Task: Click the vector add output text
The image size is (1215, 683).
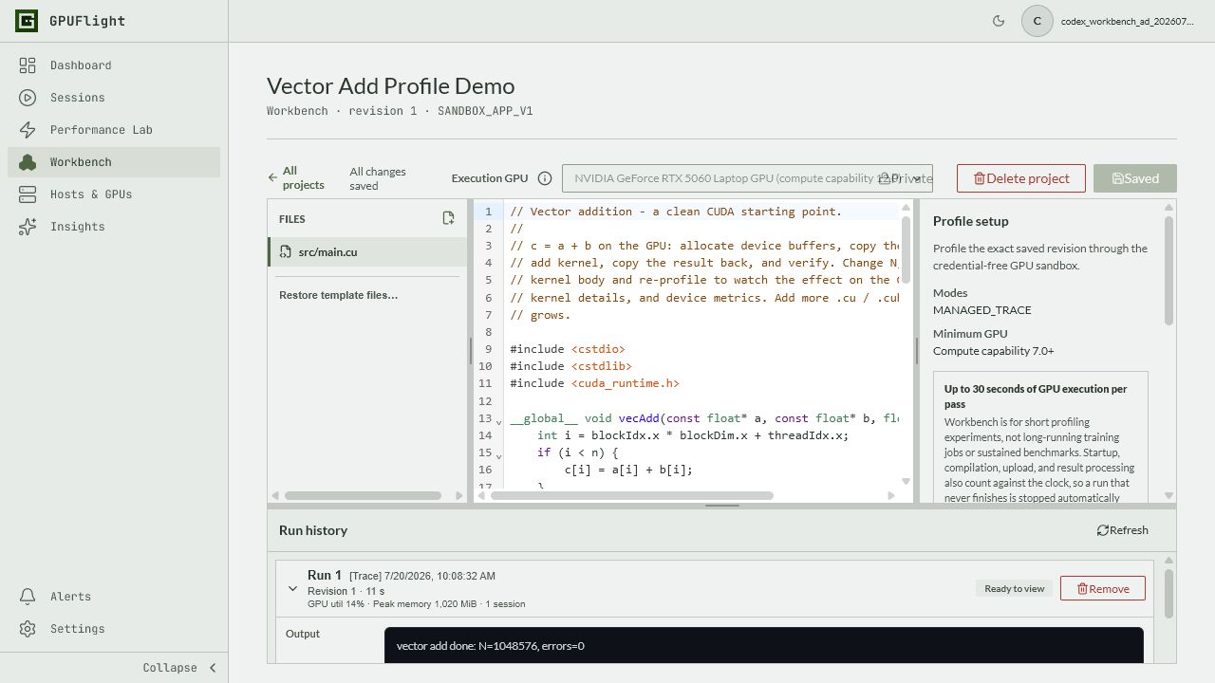Action: point(491,646)
